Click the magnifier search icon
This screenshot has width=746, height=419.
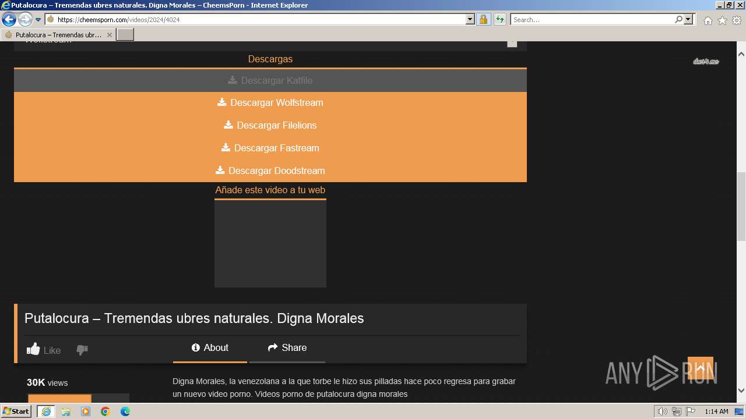click(678, 19)
